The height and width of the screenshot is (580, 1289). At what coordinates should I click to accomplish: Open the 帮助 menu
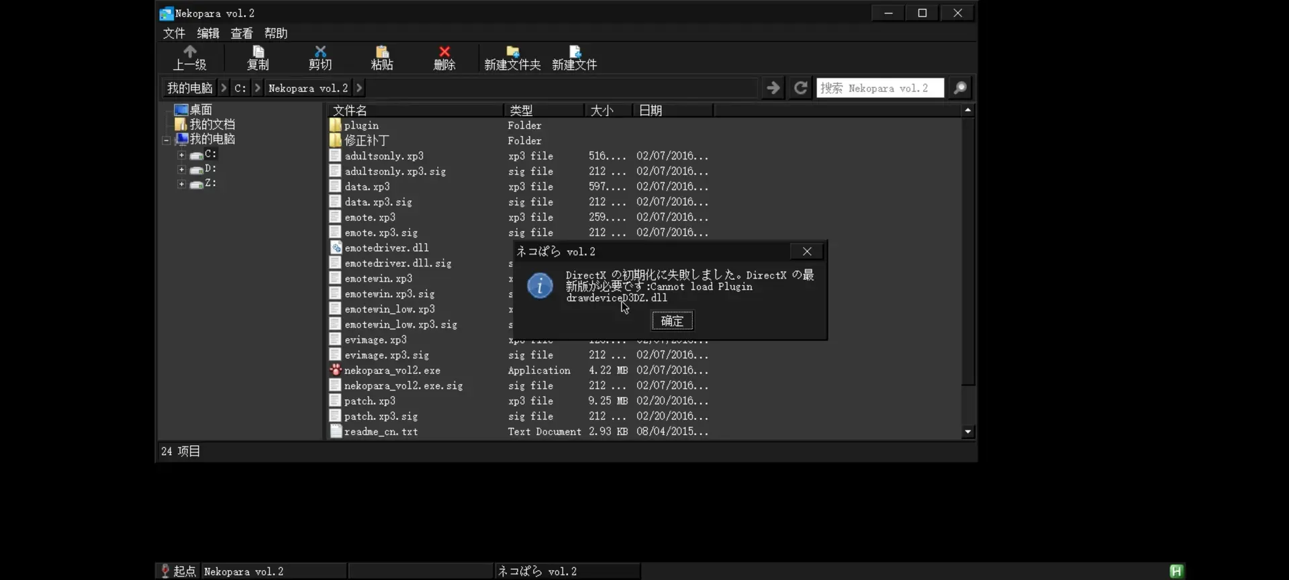[276, 33]
